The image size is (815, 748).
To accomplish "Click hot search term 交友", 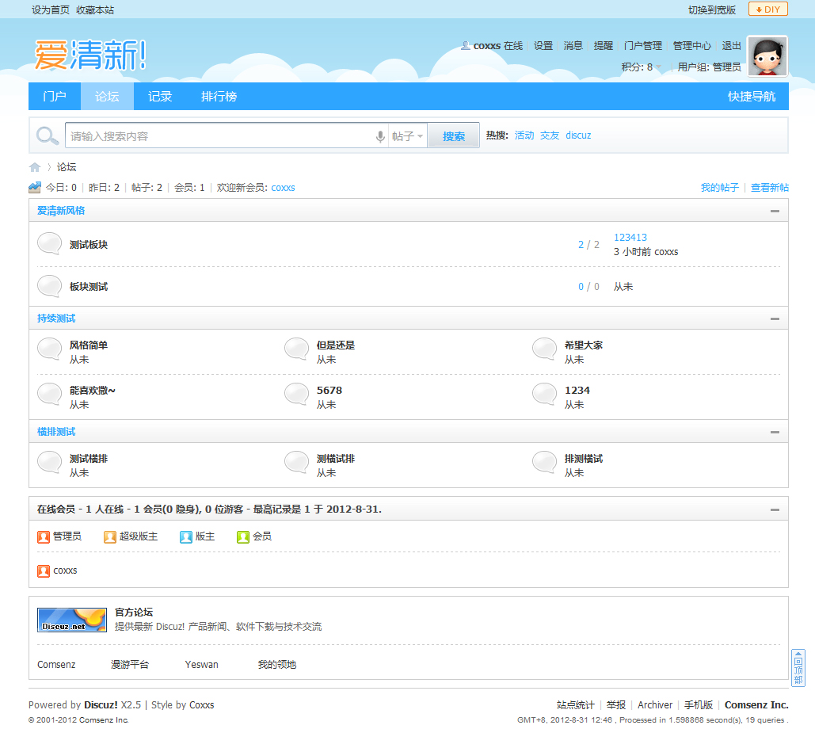I will pos(550,135).
